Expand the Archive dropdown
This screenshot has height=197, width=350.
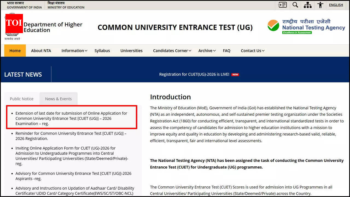coord(205,51)
